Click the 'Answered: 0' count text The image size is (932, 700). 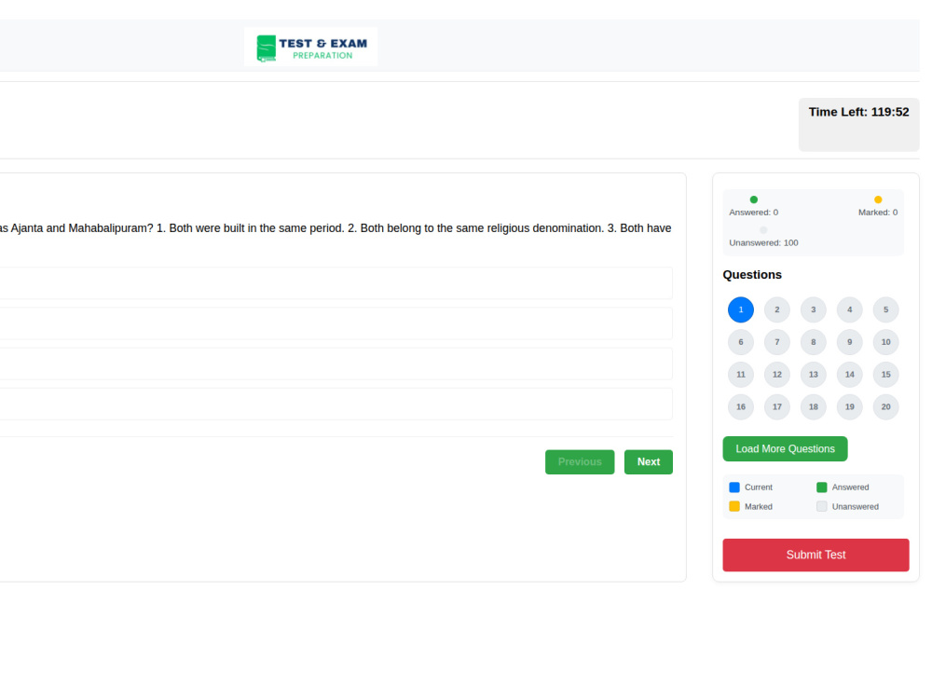pyautogui.click(x=754, y=213)
